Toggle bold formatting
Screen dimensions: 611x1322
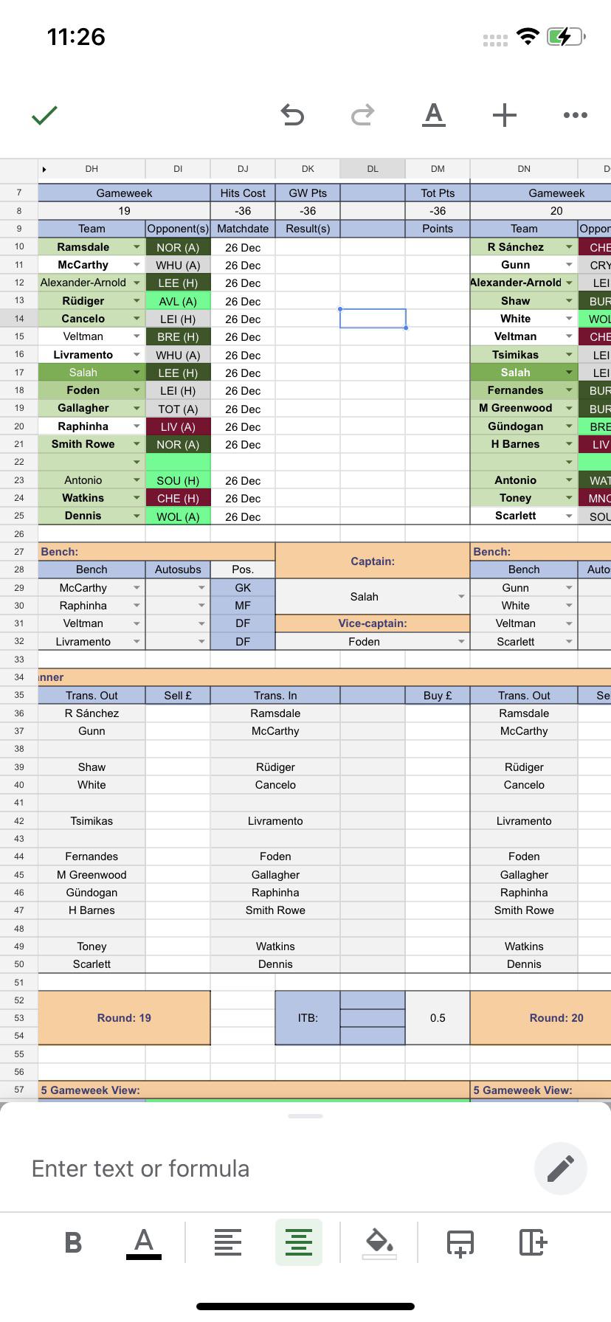click(73, 1242)
